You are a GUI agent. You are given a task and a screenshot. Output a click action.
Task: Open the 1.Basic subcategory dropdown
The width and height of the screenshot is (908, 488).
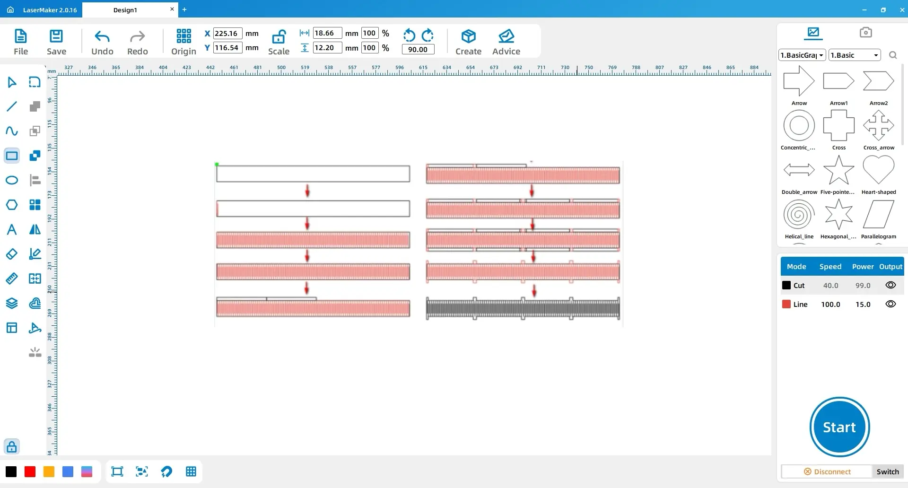[x=855, y=55]
